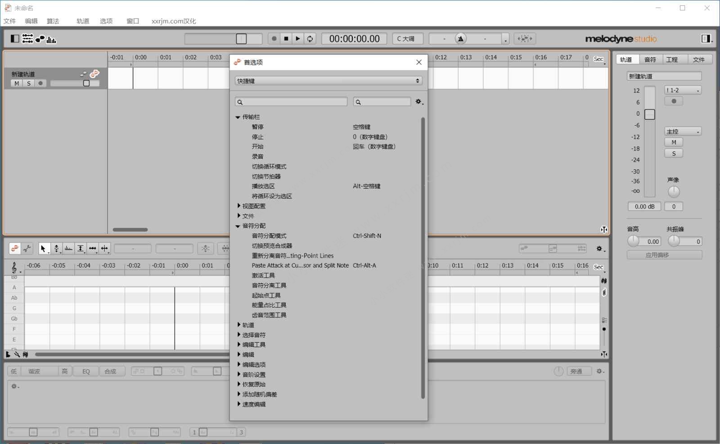Click the 声像 pan knob
720x444 pixels.
coord(674,191)
